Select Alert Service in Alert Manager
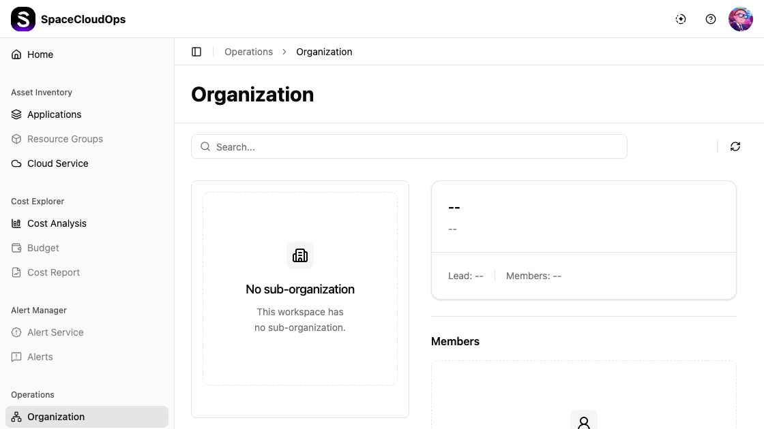 [55, 332]
